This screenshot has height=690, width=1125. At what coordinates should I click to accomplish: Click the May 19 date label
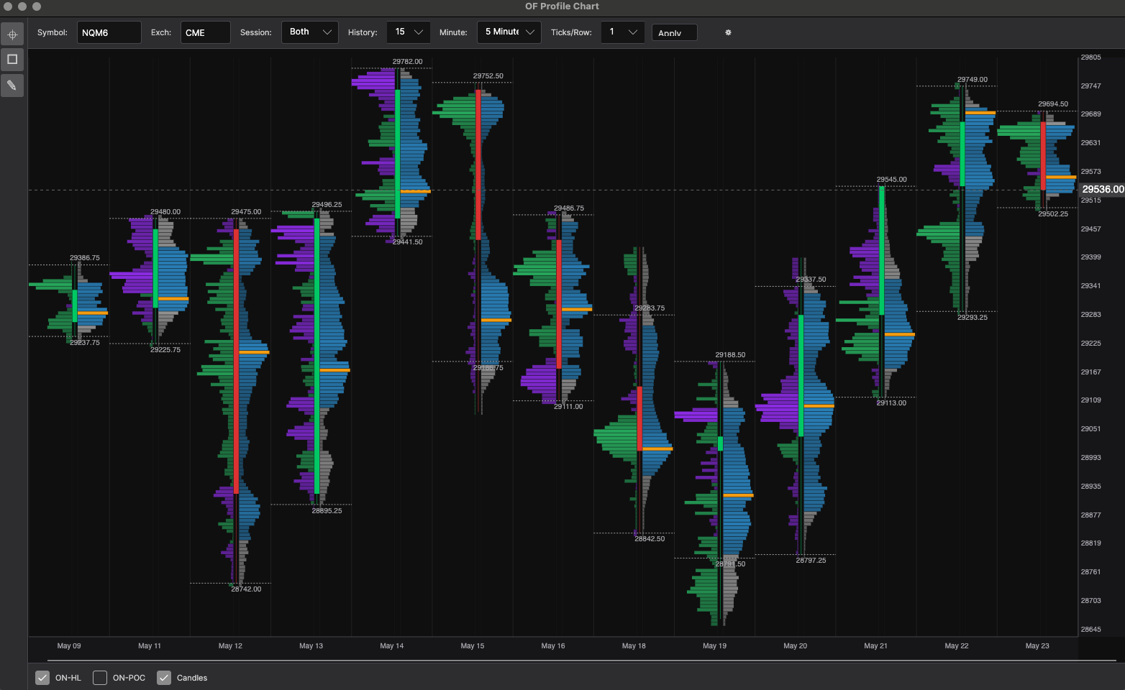point(714,645)
